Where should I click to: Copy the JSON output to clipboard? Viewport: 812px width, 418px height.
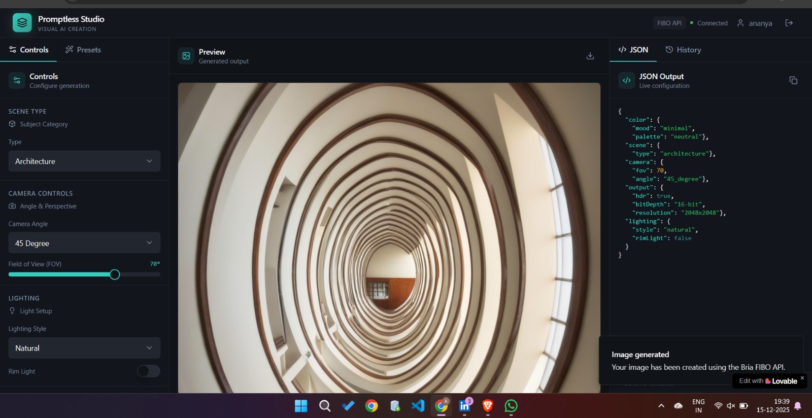(793, 80)
